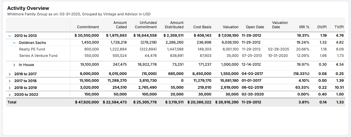This screenshot has width=351, height=137.
Task: Expand the In House advisor row
Action: (14, 65)
